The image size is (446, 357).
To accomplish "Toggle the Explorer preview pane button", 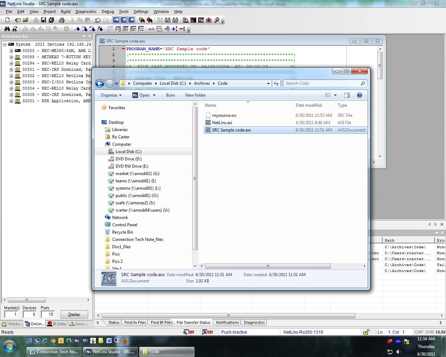I will 347,95.
